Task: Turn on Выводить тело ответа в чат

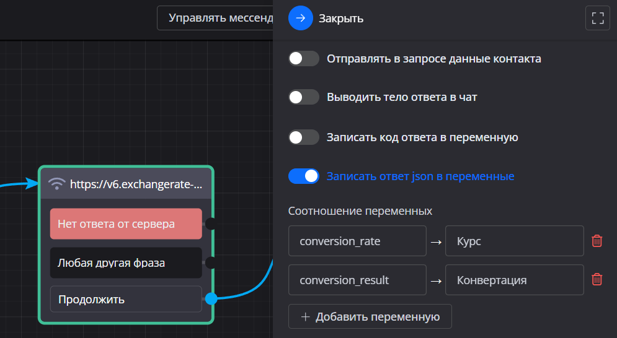Action: coord(304,97)
